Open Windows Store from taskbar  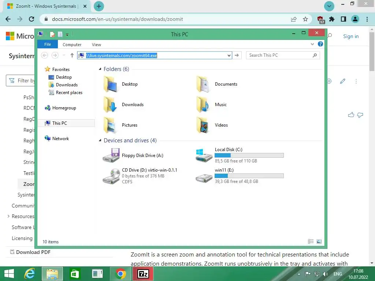click(75, 274)
